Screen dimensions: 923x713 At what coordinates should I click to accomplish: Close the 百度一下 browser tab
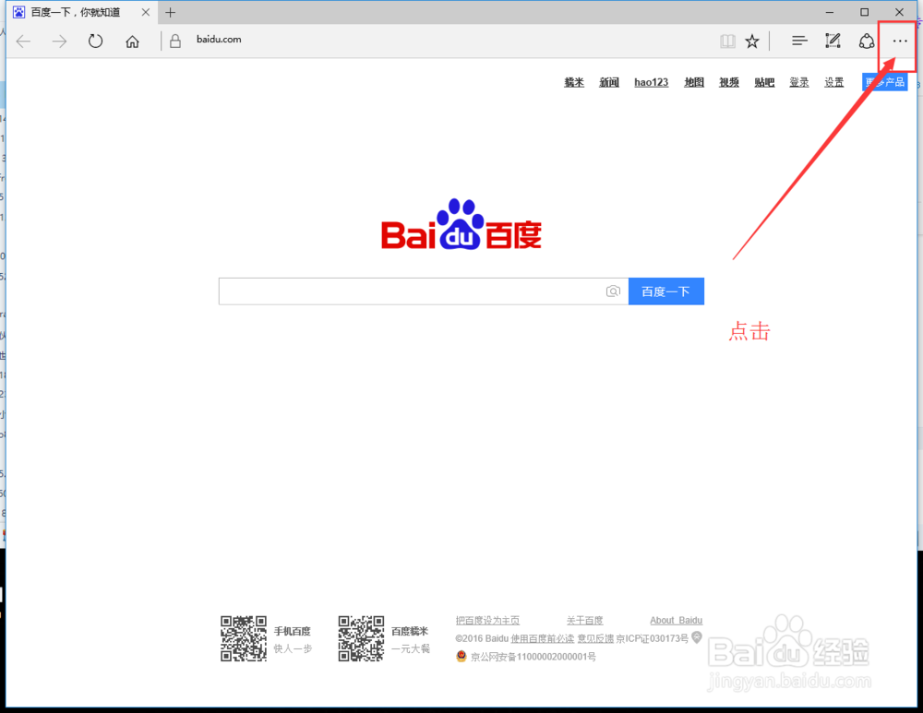146,12
